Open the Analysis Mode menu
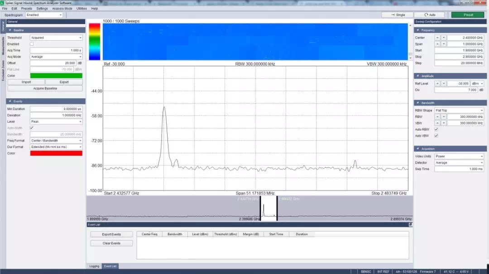 62,9
